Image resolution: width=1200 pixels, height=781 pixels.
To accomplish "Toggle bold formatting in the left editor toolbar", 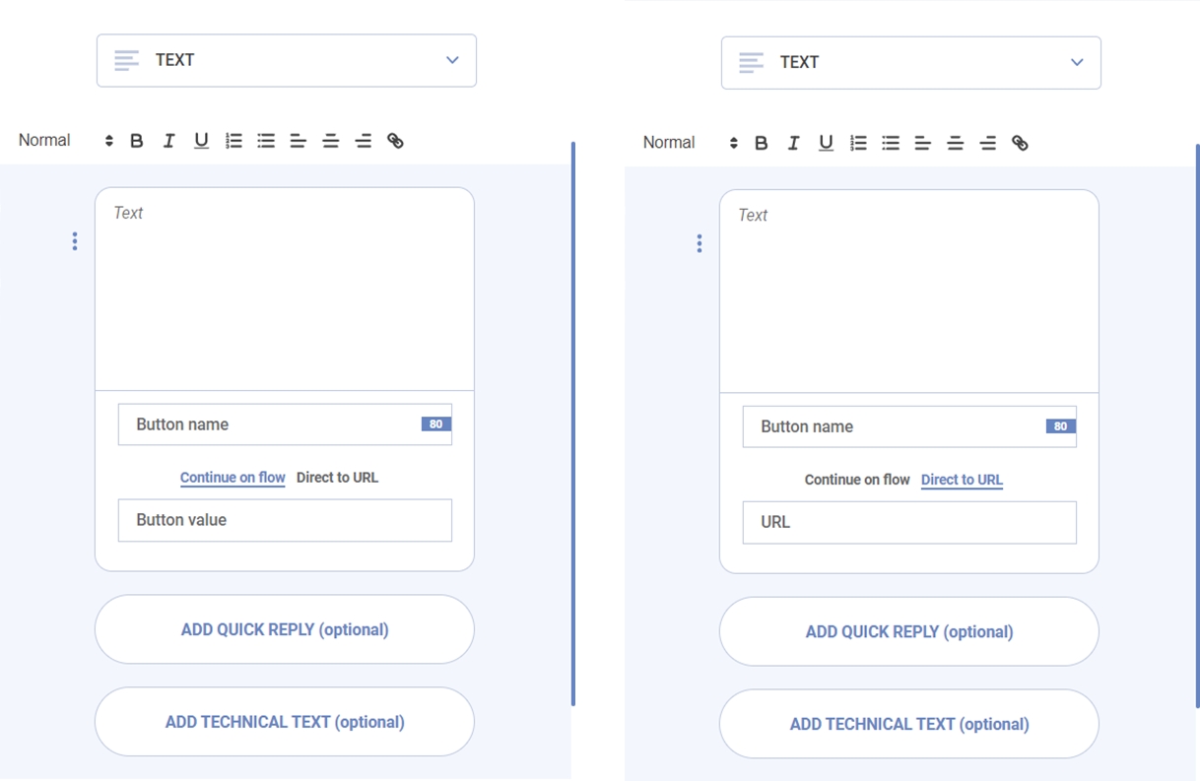I will tap(137, 141).
